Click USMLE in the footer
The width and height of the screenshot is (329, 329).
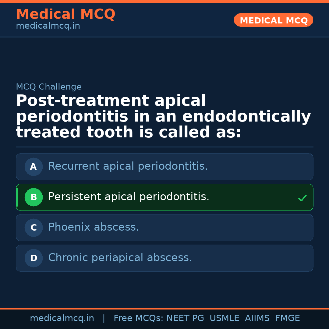[224, 318]
